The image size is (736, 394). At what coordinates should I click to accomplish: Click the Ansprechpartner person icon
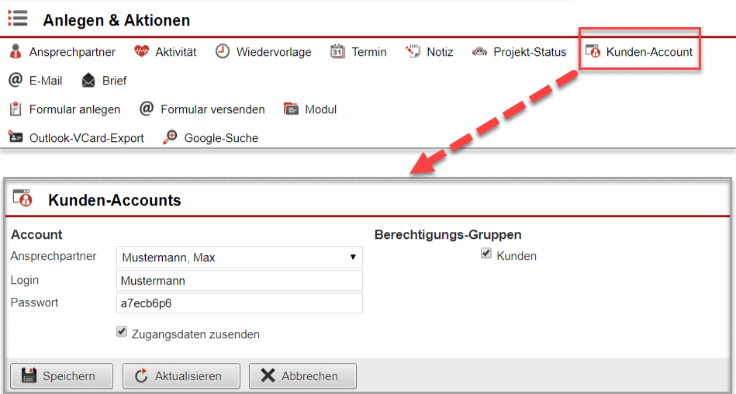click(x=16, y=52)
